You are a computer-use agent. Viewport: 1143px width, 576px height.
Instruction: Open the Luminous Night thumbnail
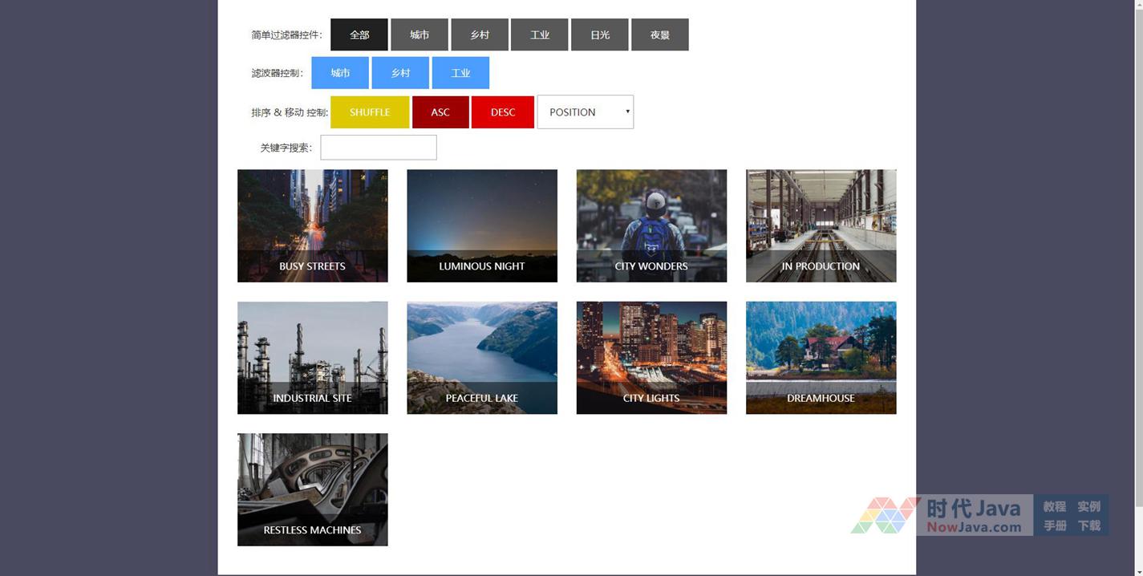click(x=481, y=225)
